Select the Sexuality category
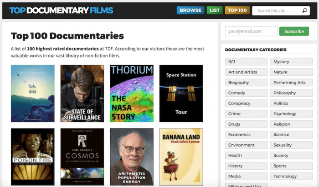This screenshot has height=187, width=319. point(291,145)
